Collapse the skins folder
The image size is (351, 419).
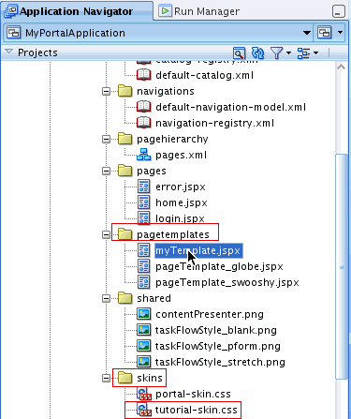pos(106,379)
